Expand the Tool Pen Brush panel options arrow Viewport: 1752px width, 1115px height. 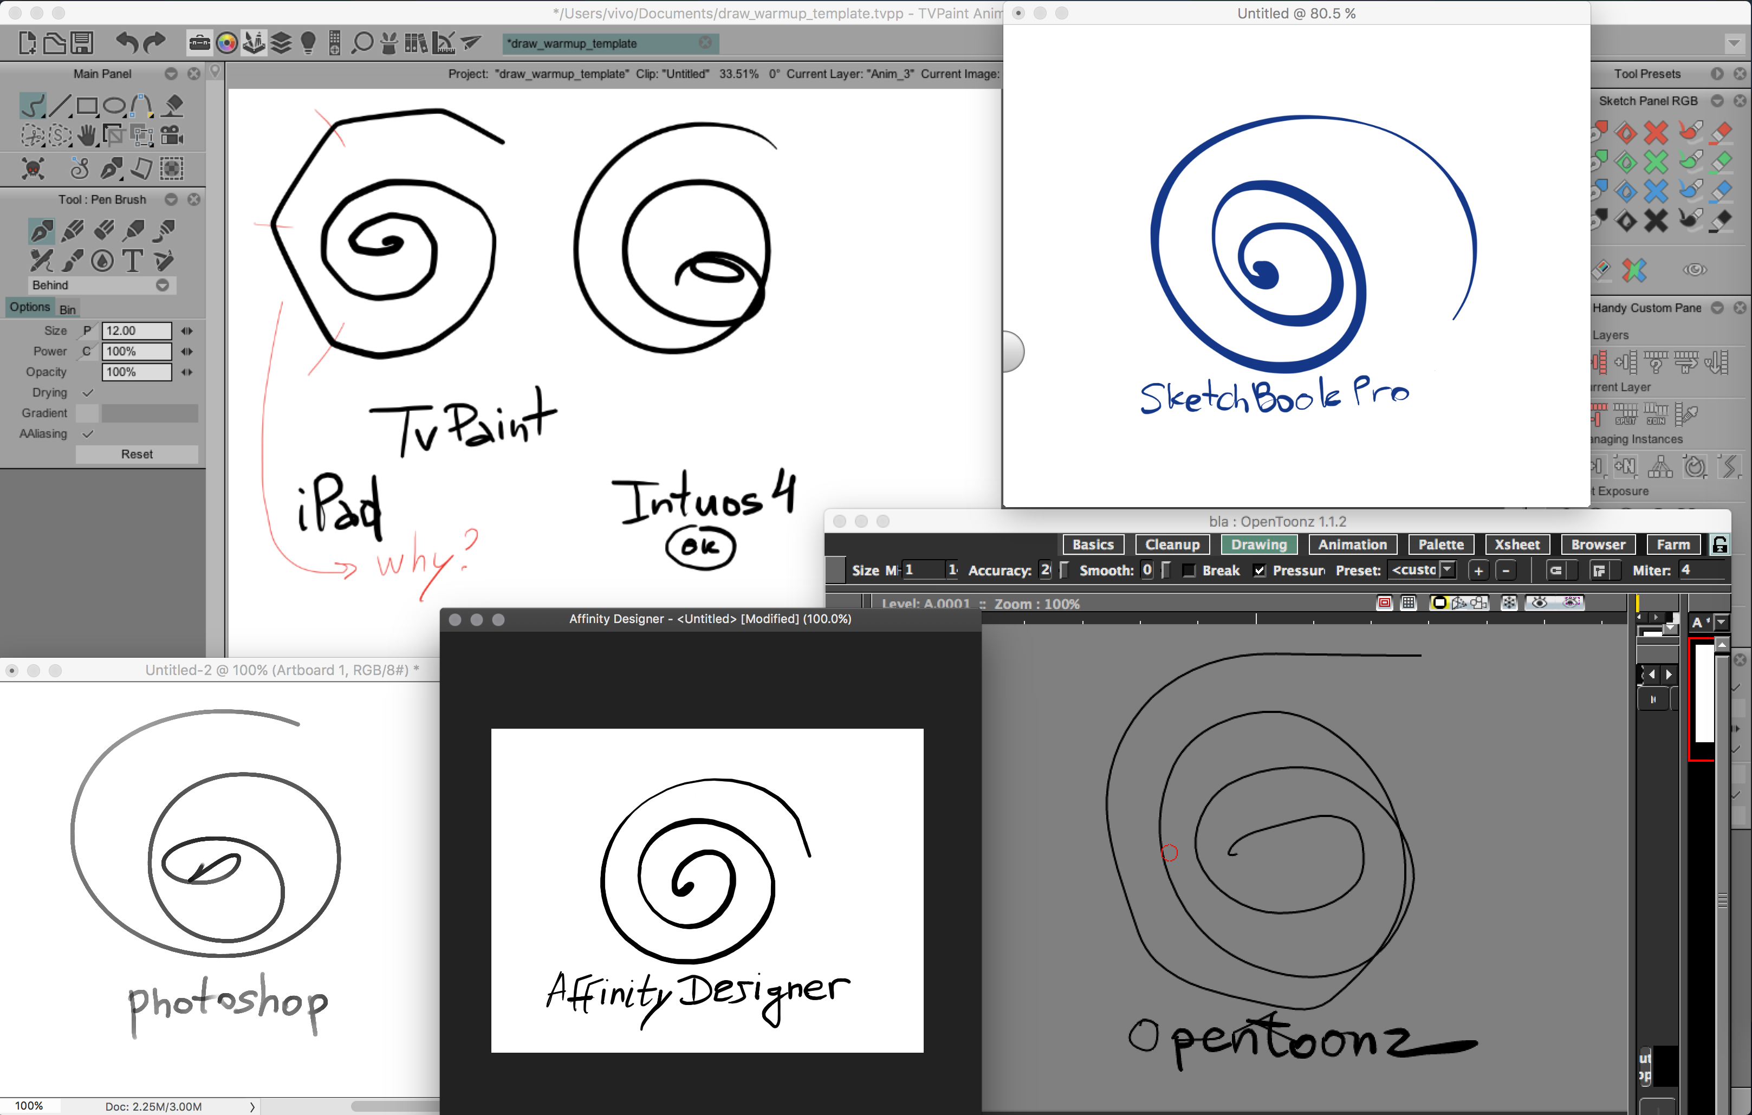pyautogui.click(x=171, y=199)
